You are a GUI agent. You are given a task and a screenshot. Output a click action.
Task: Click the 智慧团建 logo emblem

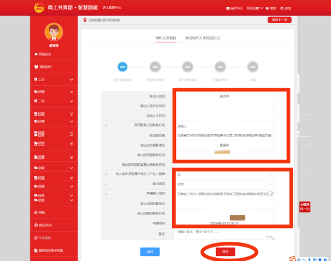click(39, 8)
